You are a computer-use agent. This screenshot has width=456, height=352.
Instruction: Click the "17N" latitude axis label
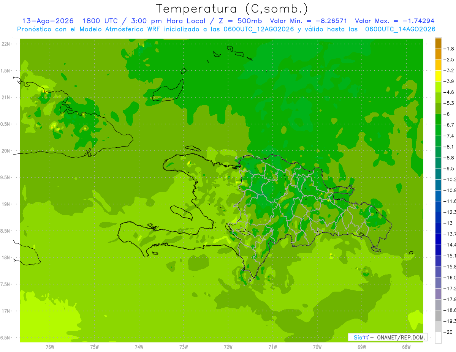pyautogui.click(x=6, y=311)
